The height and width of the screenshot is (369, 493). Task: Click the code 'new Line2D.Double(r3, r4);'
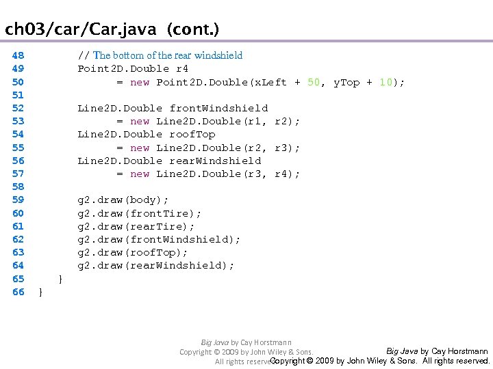tap(215, 174)
